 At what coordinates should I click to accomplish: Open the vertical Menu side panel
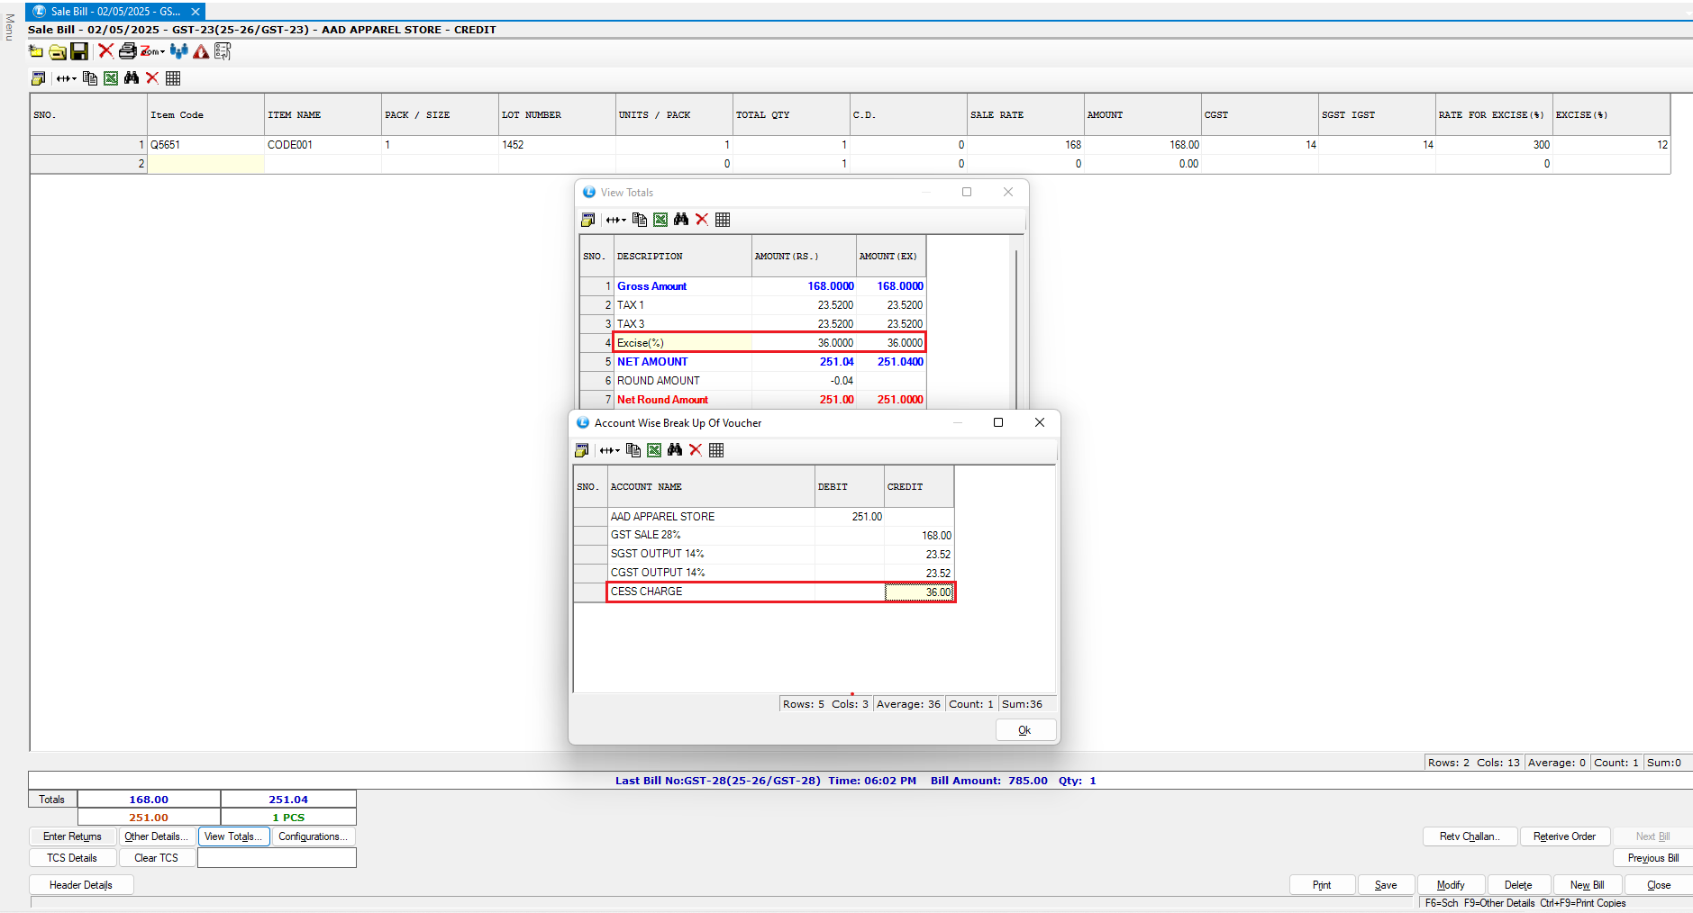[x=9, y=27]
